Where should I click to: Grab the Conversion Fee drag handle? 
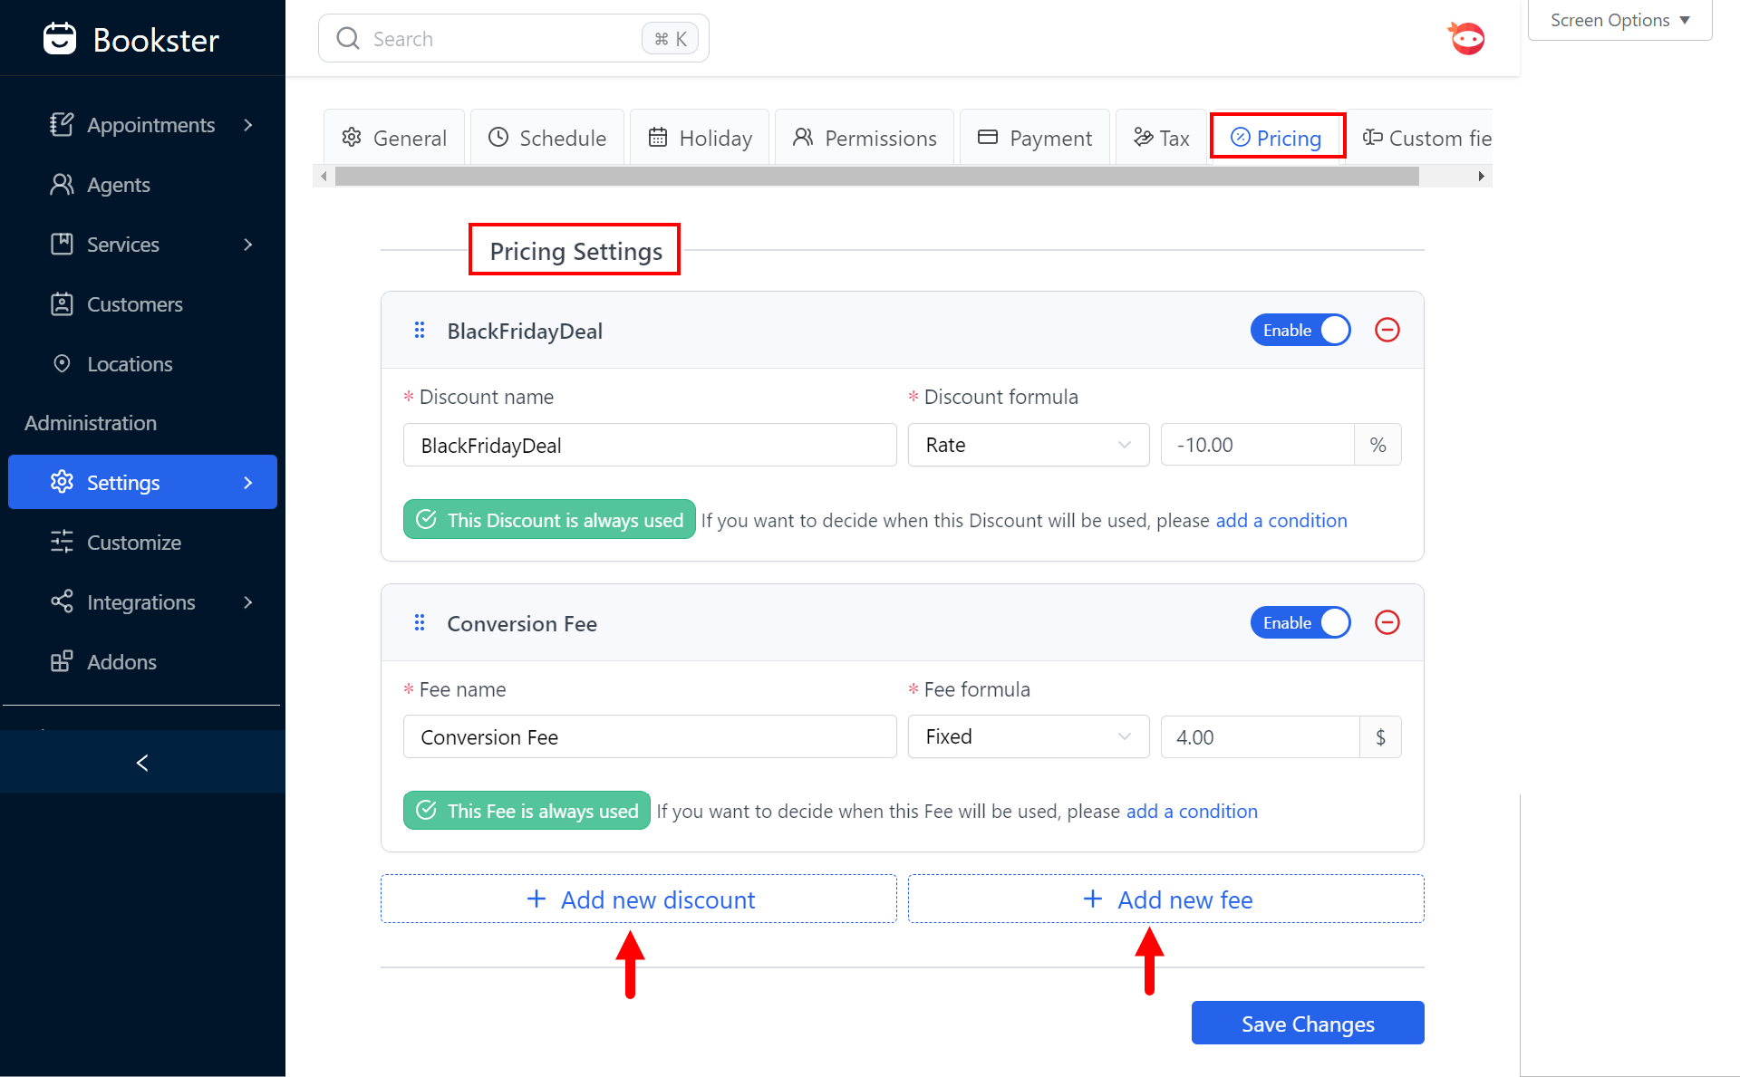pyautogui.click(x=420, y=623)
